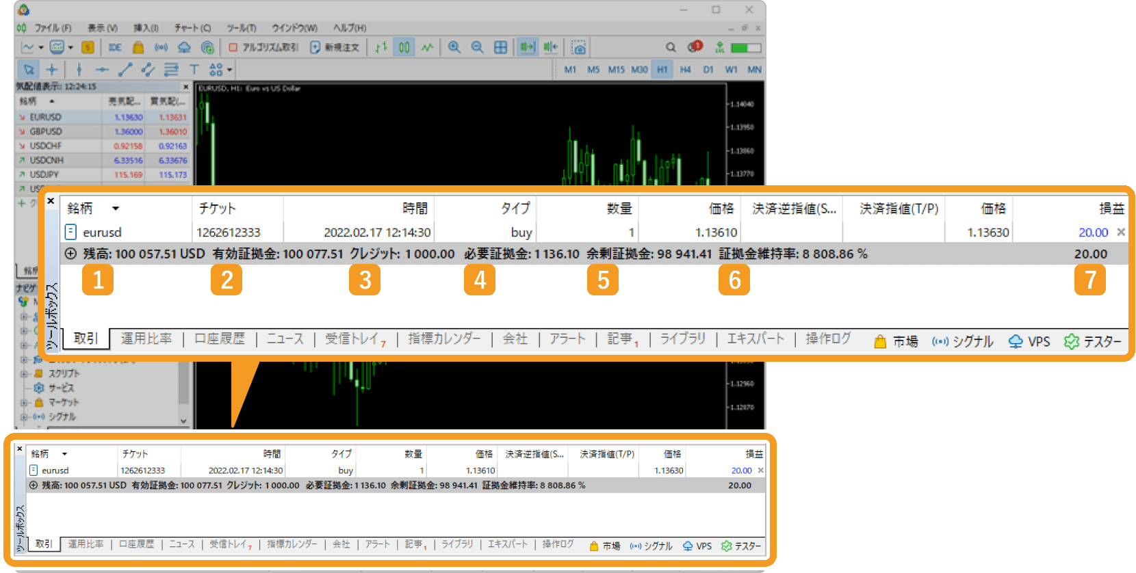Close eurusd position via x in small toolbox
This screenshot has width=1136, height=573.
point(760,470)
